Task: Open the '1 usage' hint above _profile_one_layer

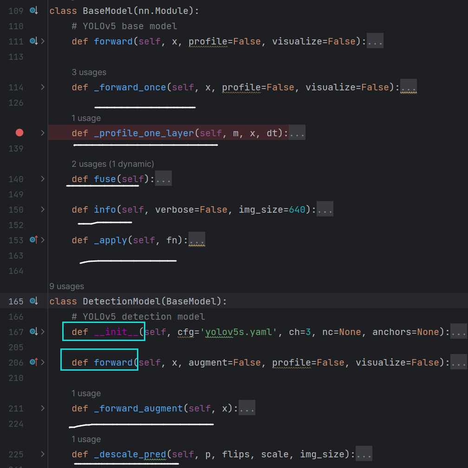Action: (86, 118)
